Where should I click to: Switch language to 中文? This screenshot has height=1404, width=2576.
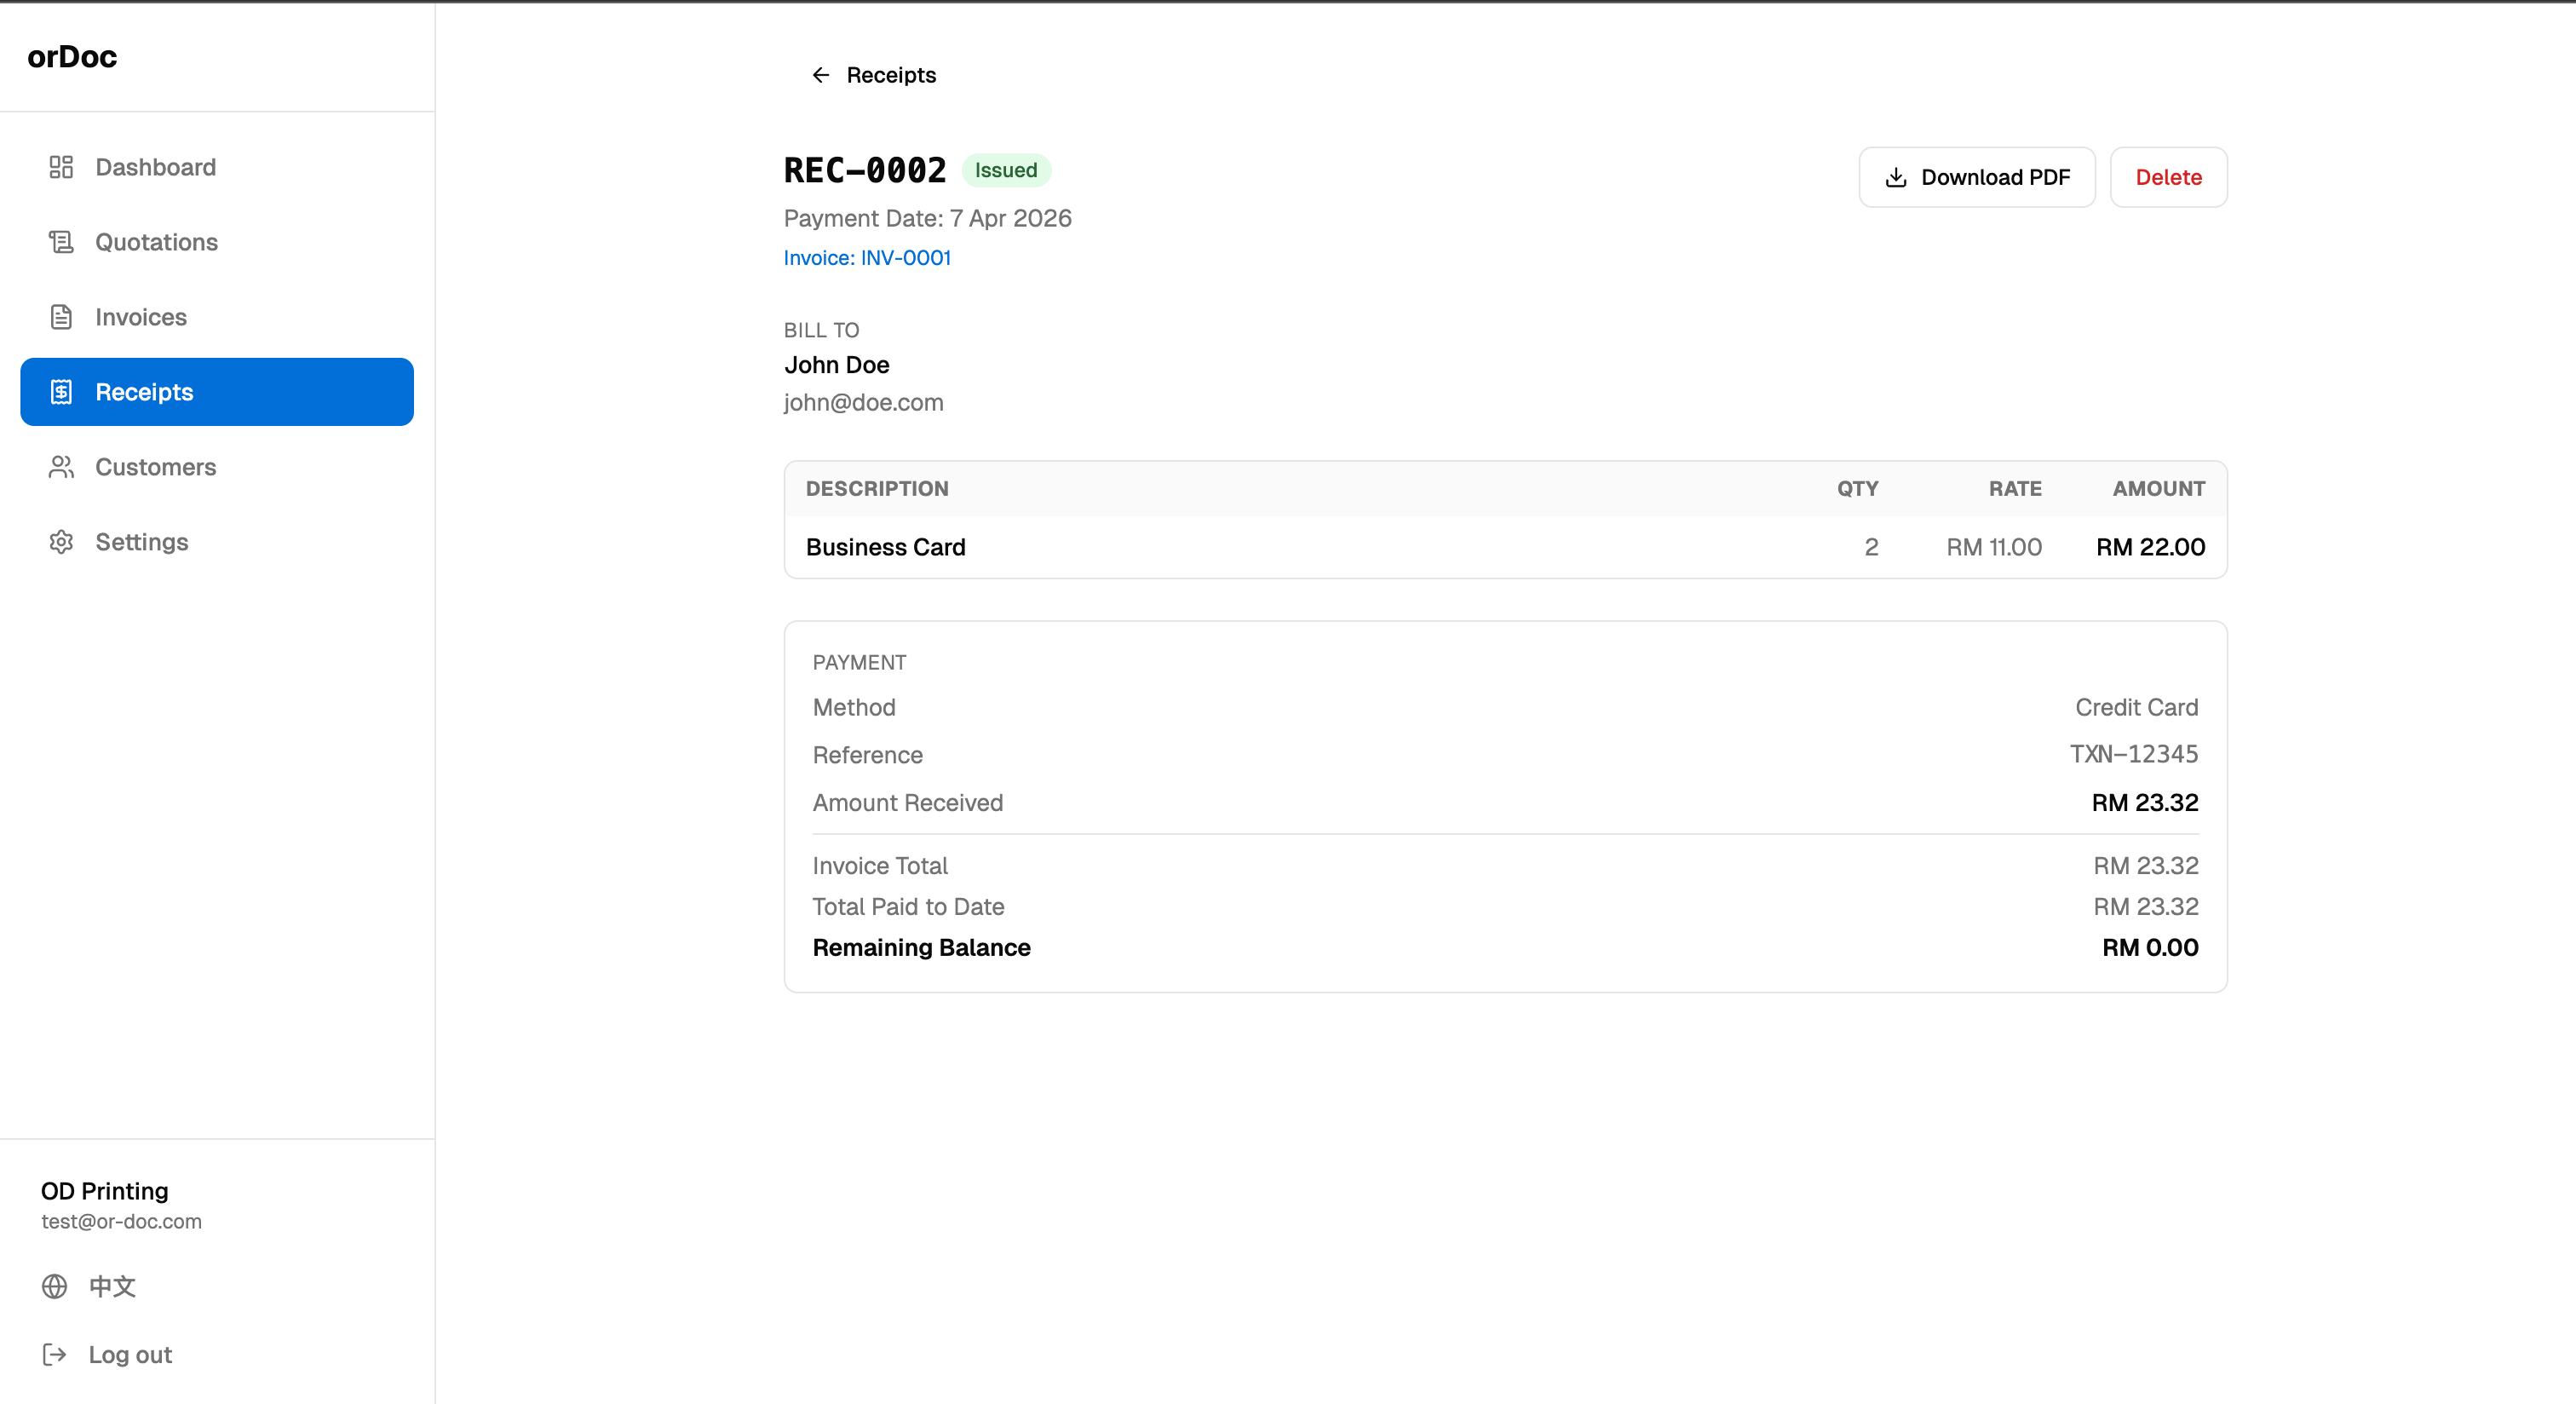pyautogui.click(x=88, y=1286)
